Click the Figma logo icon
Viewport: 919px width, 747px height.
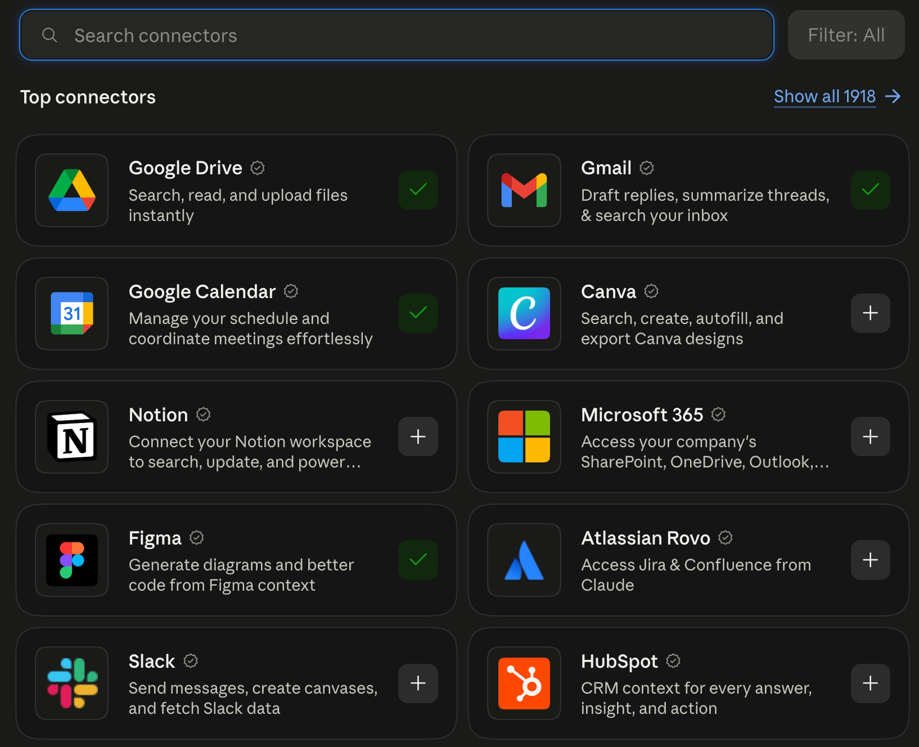pos(72,560)
